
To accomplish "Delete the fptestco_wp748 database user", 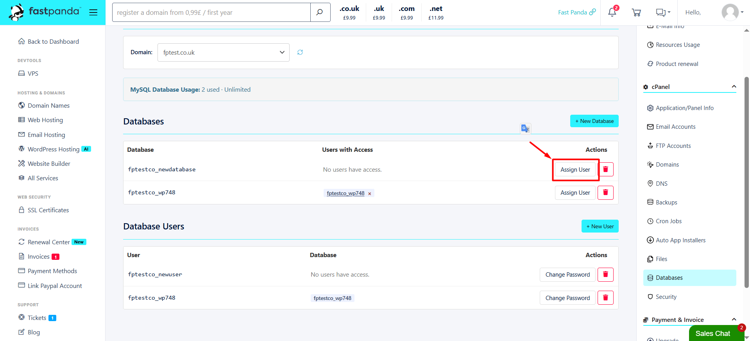I will (606, 298).
